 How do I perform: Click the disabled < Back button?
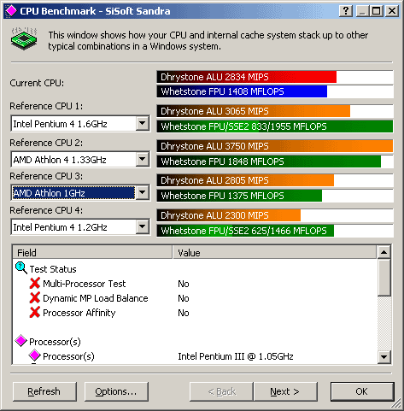tap(221, 391)
